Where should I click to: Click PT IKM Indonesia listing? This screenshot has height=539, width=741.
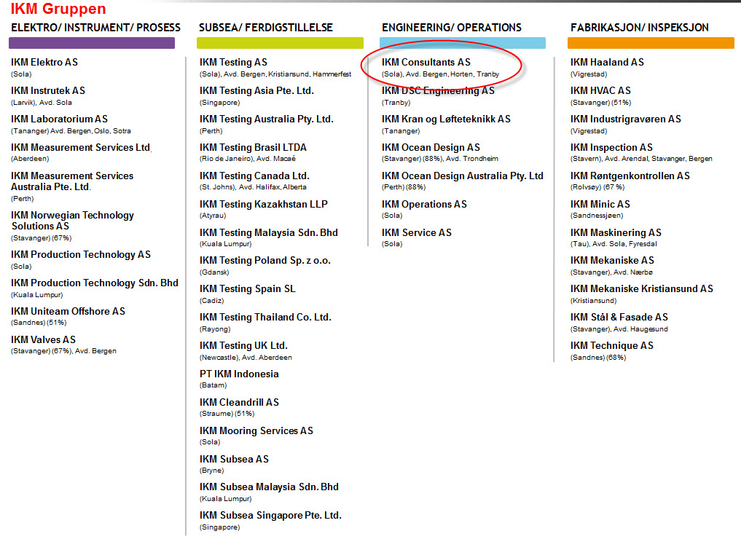click(239, 374)
